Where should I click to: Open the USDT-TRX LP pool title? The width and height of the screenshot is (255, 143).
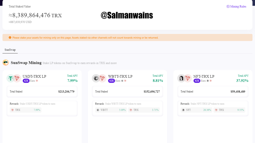coord(35,76)
